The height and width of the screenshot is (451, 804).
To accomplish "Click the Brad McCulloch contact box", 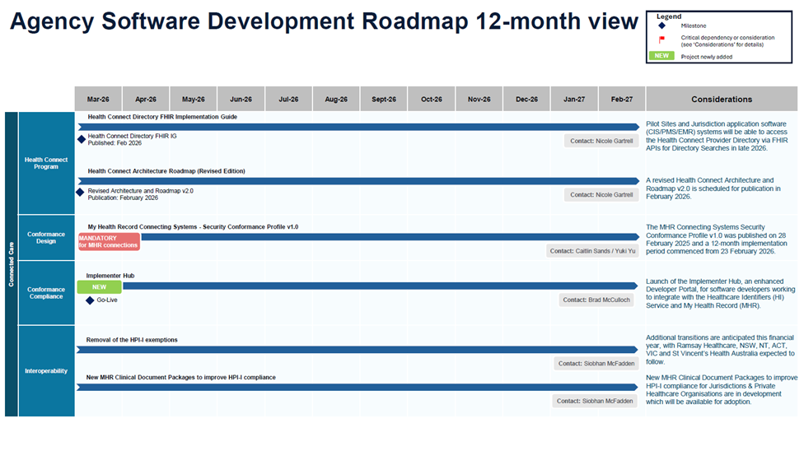I will coord(596,300).
